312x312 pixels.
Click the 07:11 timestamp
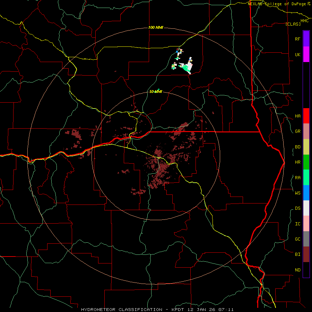tap(226, 310)
